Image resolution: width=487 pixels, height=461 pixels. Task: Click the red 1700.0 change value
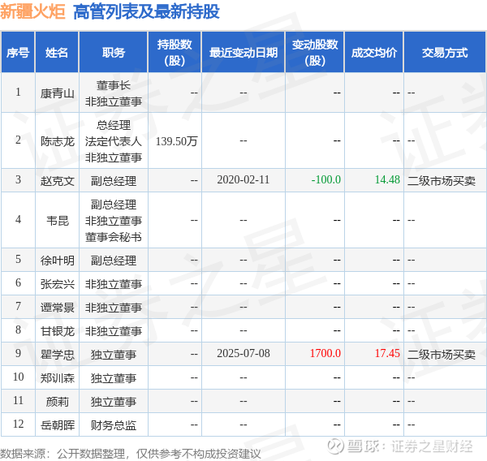click(x=325, y=354)
